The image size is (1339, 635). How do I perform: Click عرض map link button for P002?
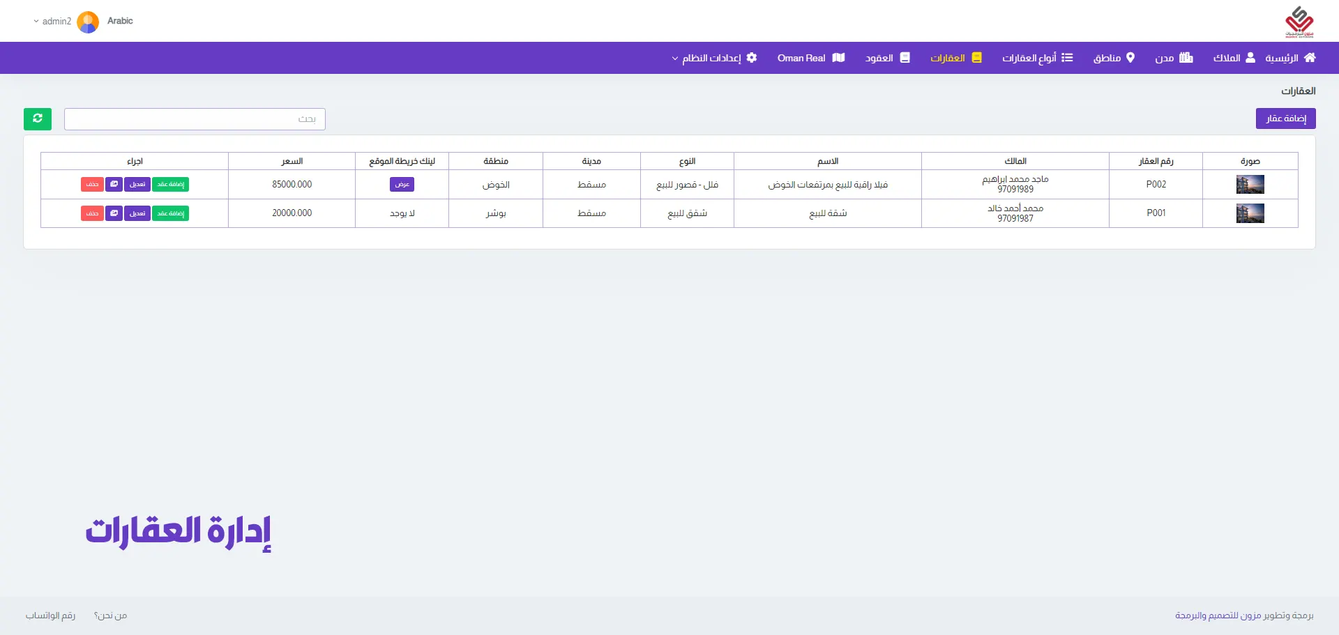pos(402,185)
